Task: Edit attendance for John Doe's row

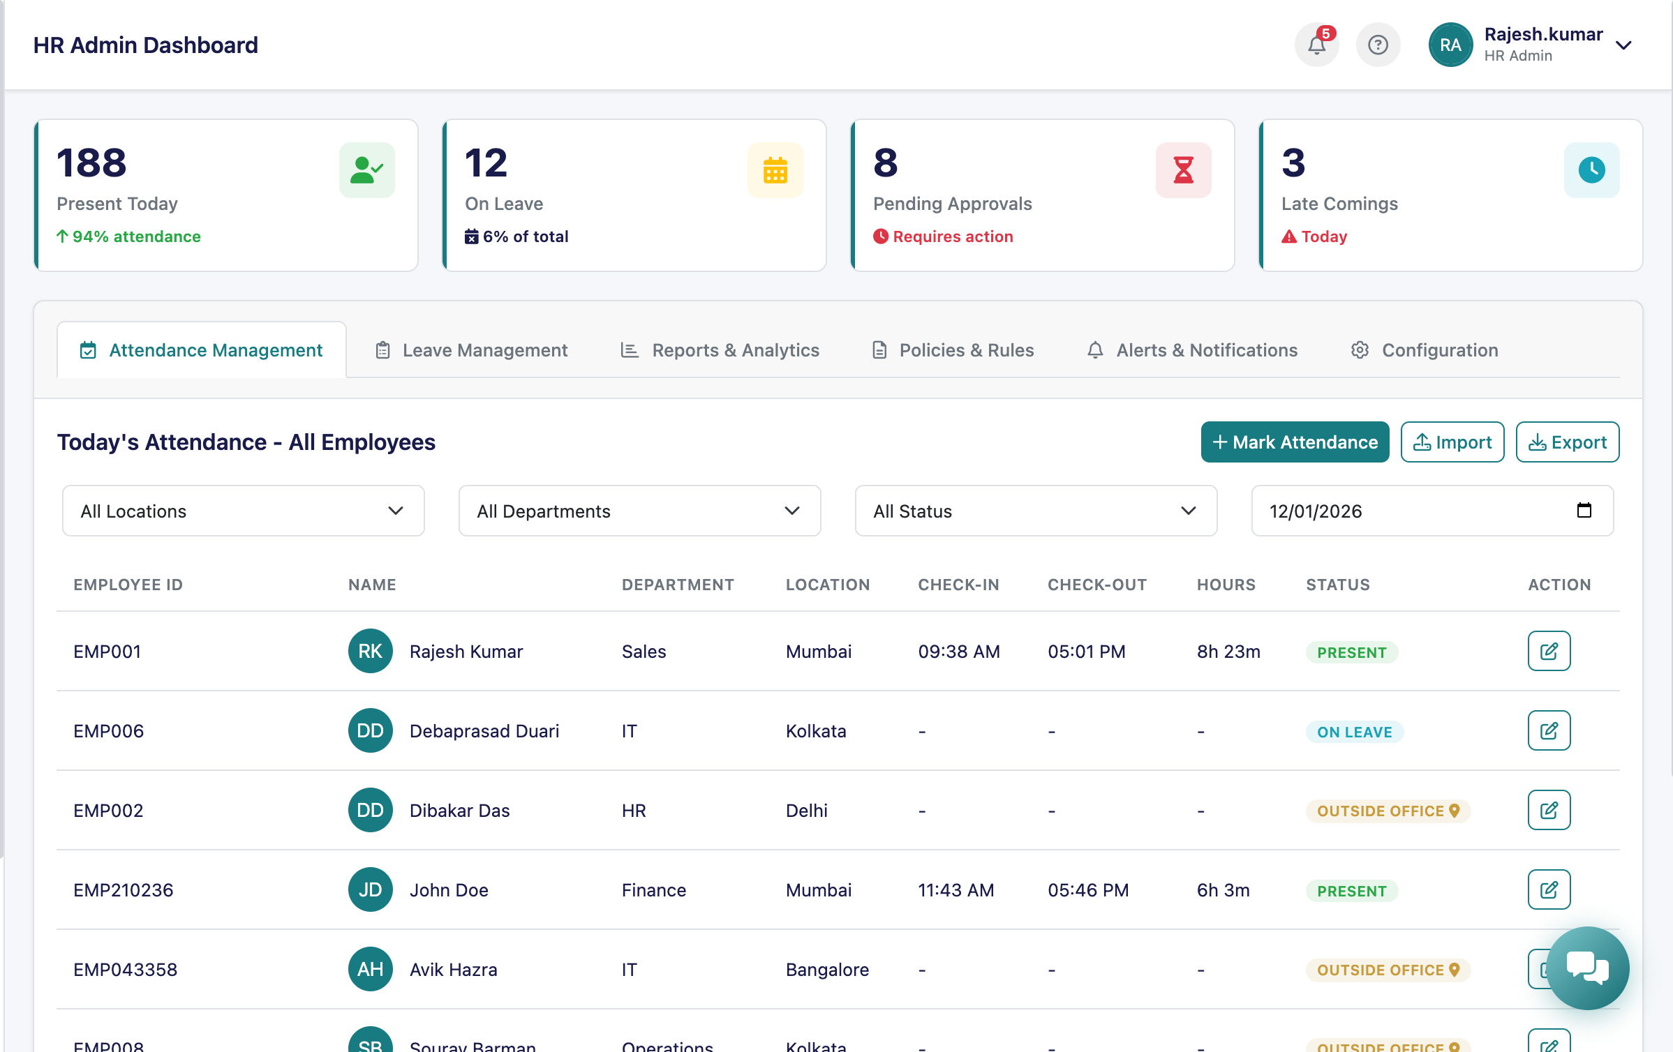Action: [x=1549, y=889]
